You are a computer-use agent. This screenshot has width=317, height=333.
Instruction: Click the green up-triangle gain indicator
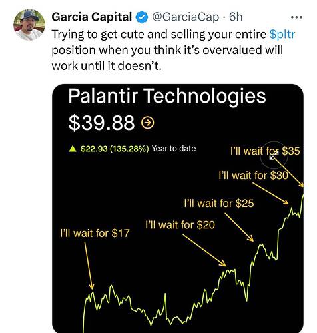point(73,149)
